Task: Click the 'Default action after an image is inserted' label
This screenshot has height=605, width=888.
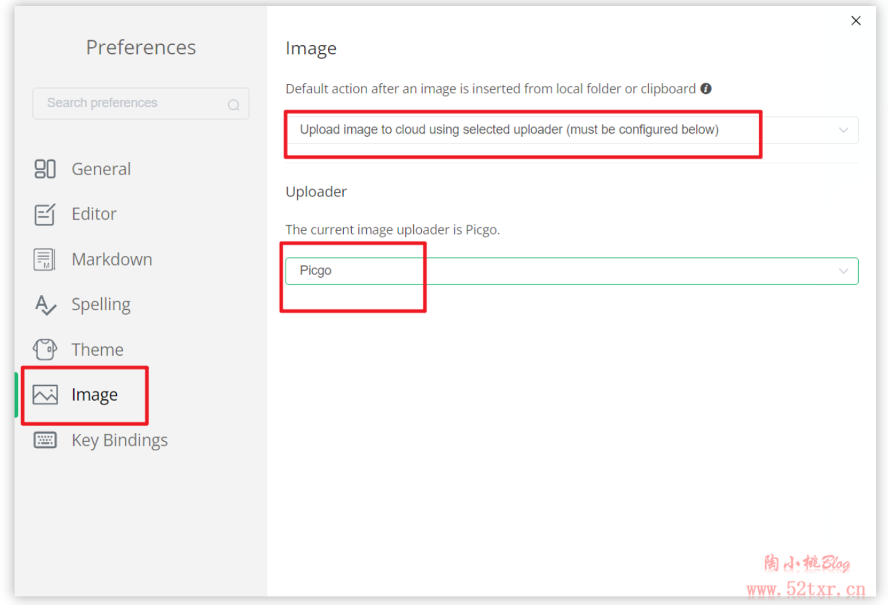Action: [x=491, y=89]
